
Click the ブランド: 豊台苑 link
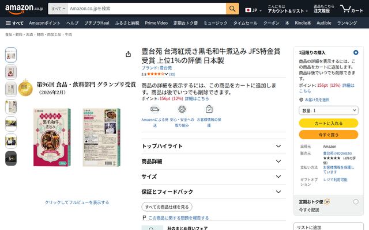click(x=156, y=68)
